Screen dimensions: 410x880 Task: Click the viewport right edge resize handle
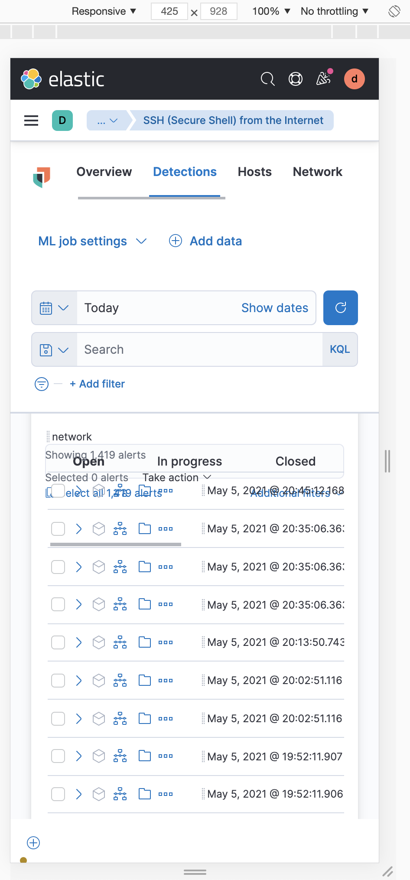coord(387,461)
